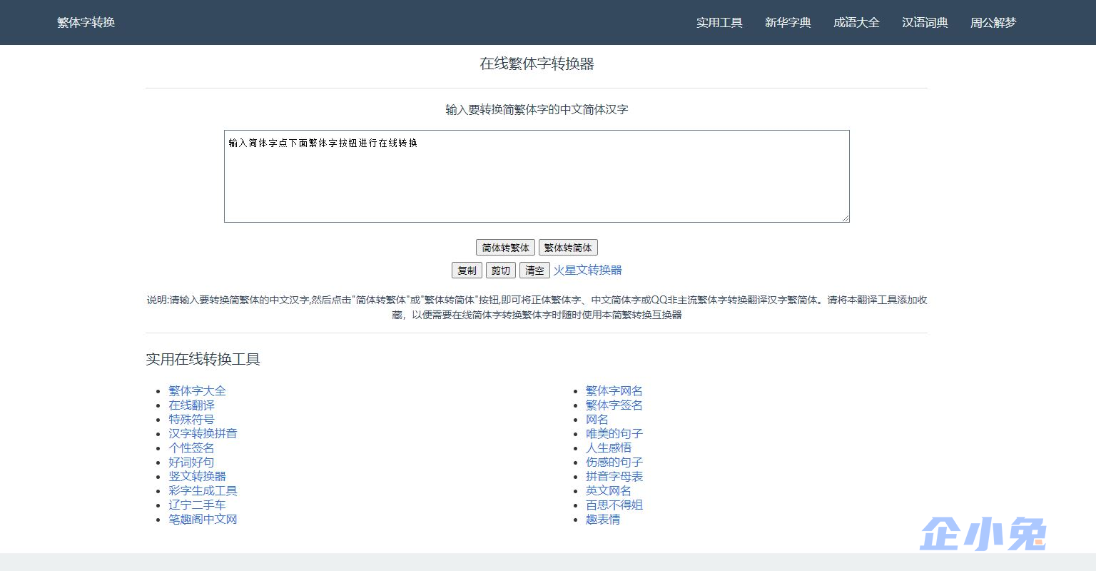Clear the textarea with 清空 button
The width and height of the screenshot is (1096, 571).
[x=534, y=271]
